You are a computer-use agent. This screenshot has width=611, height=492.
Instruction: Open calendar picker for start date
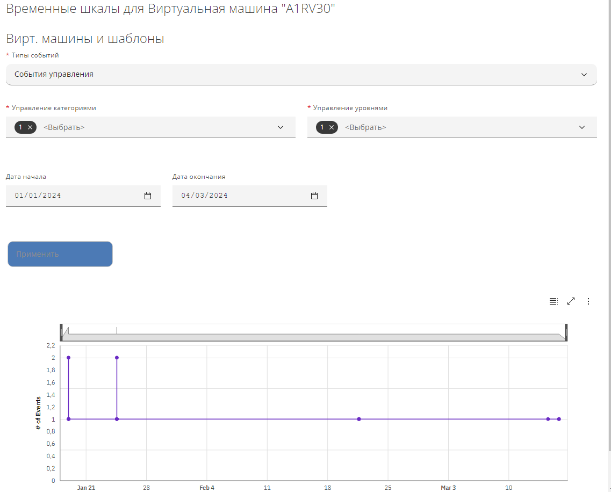pos(148,196)
